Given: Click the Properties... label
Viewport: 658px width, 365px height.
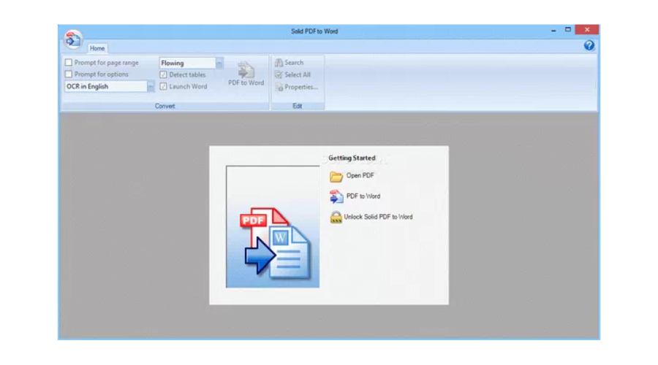Looking at the screenshot, I should (x=301, y=87).
